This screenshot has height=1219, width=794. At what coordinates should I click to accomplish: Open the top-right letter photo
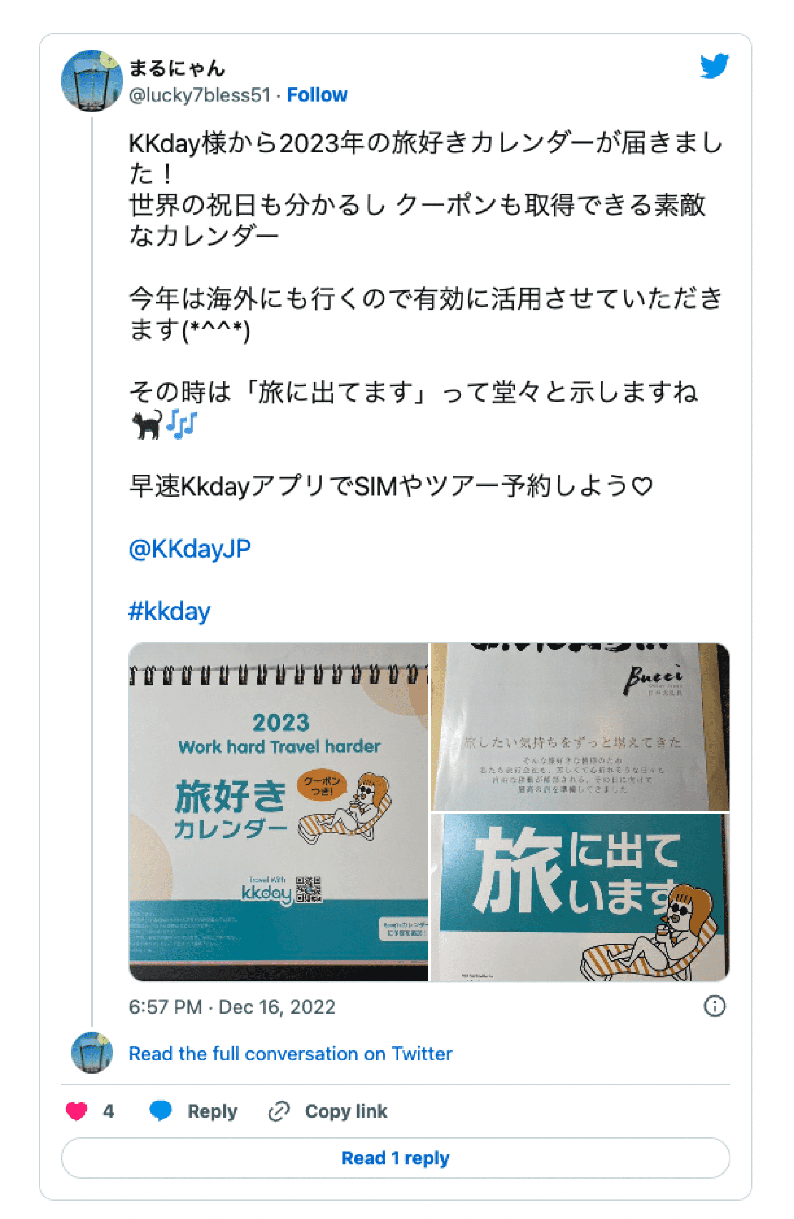tap(580, 727)
